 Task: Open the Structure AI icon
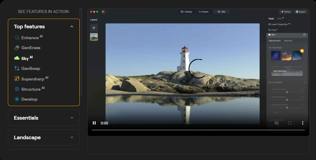[17, 89]
